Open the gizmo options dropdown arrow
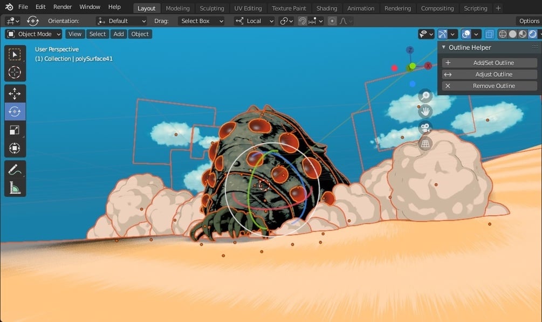This screenshot has width=542, height=322. [x=453, y=34]
